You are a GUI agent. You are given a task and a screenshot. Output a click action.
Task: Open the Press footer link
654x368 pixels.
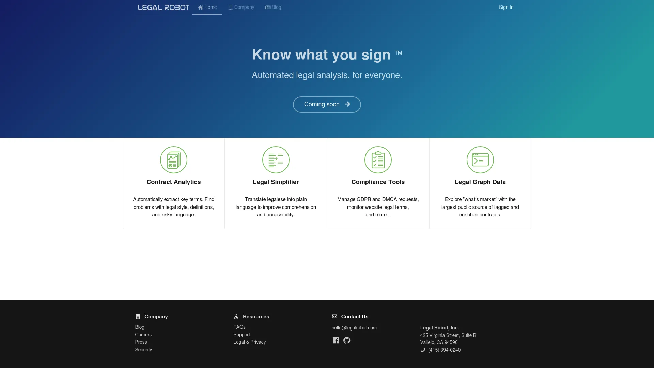pos(141,342)
